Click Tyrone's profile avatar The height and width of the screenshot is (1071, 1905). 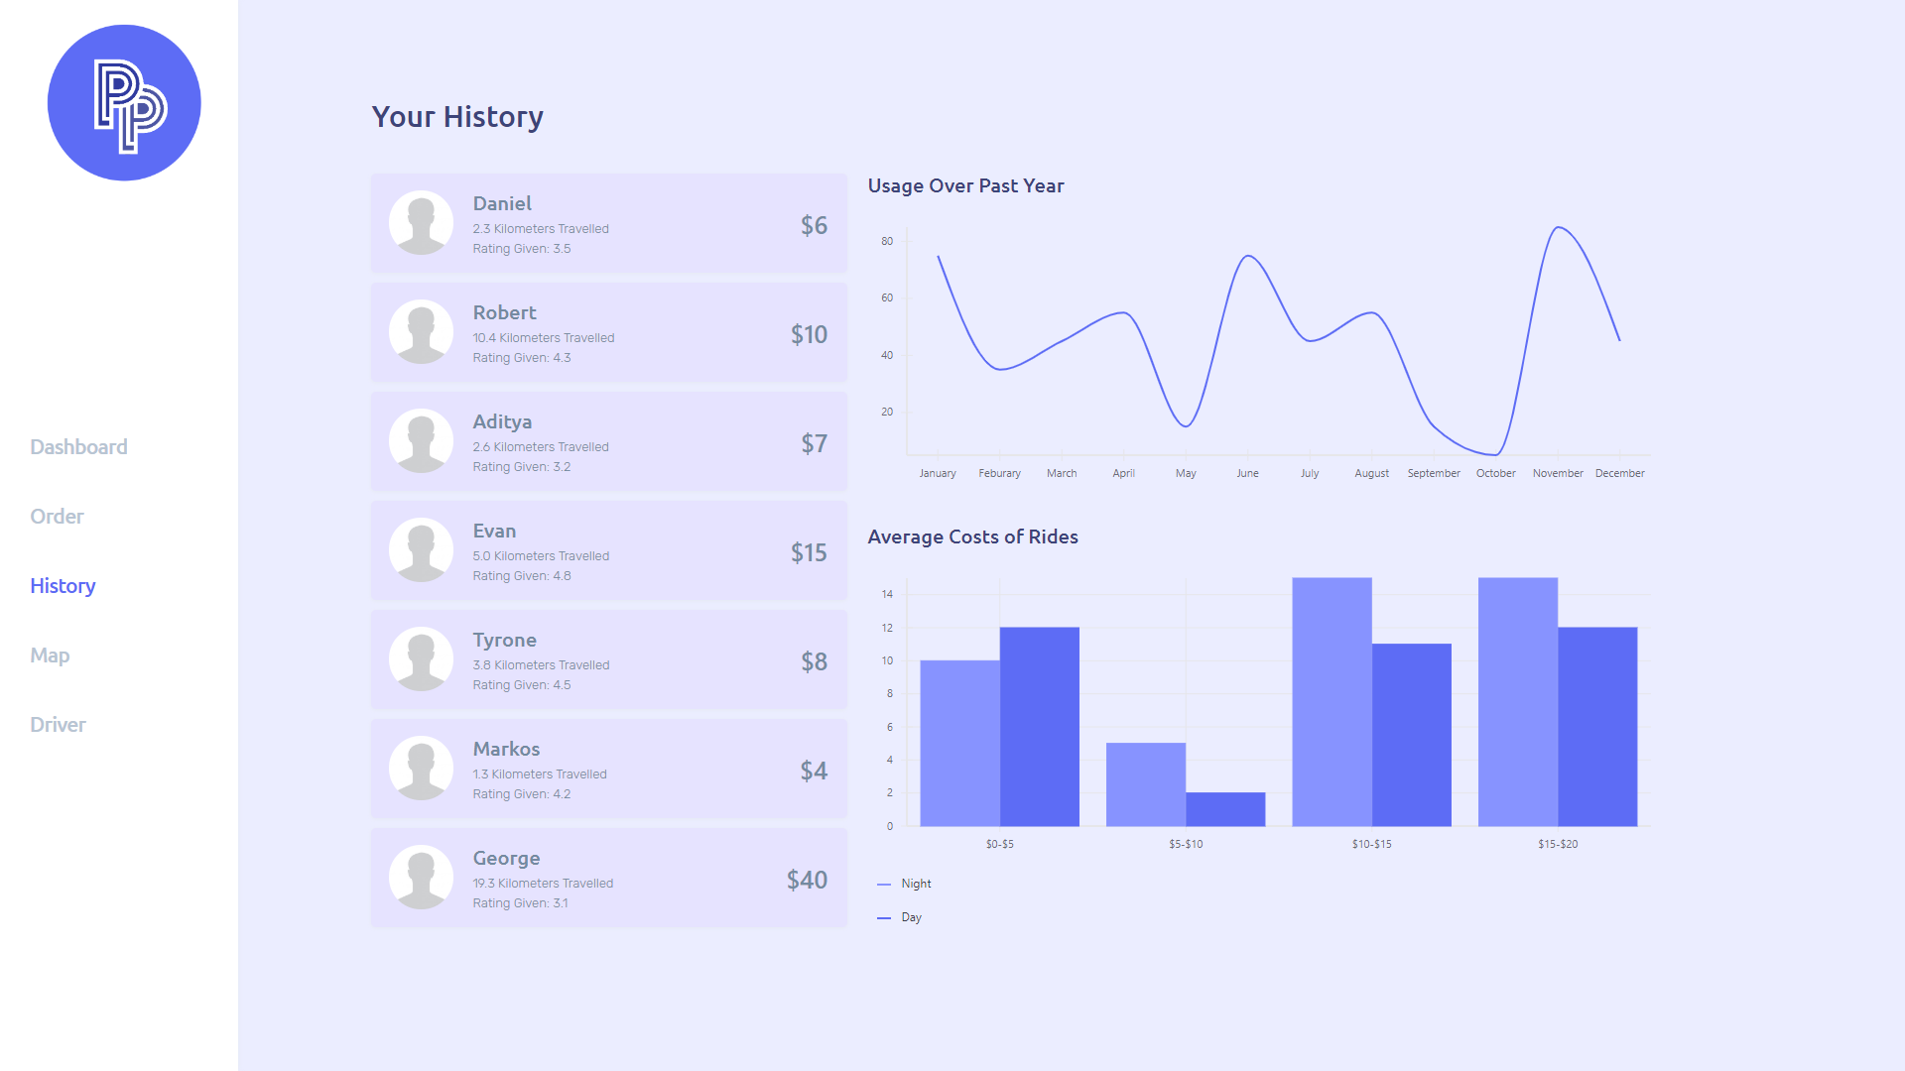(x=421, y=659)
